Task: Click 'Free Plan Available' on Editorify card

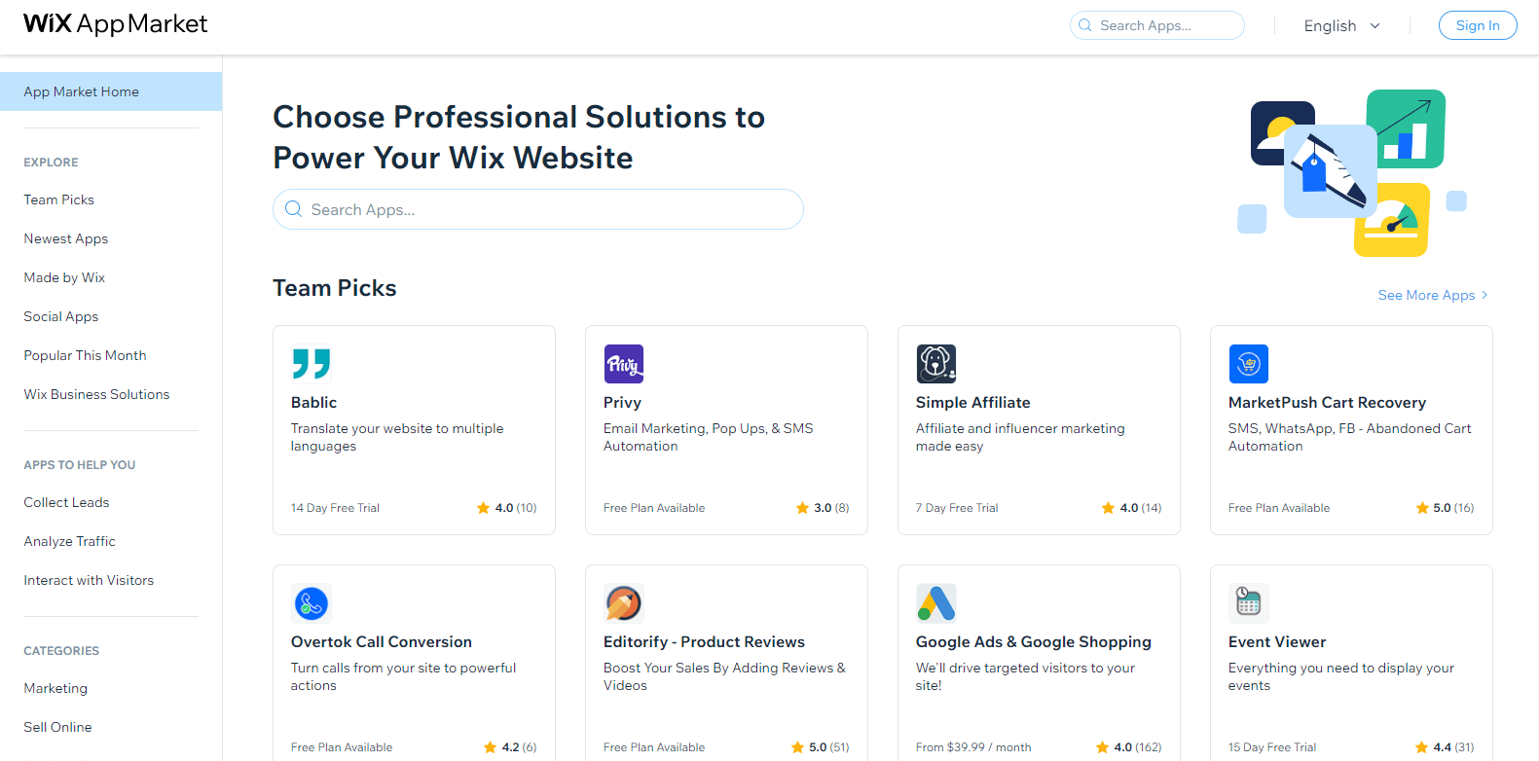Action: pyautogui.click(x=655, y=747)
